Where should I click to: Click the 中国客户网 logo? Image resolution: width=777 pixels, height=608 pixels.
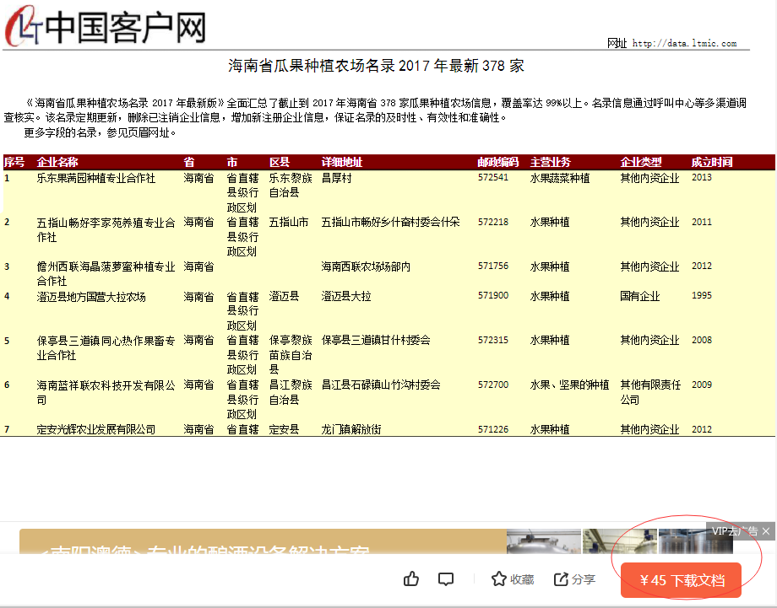pos(105,27)
